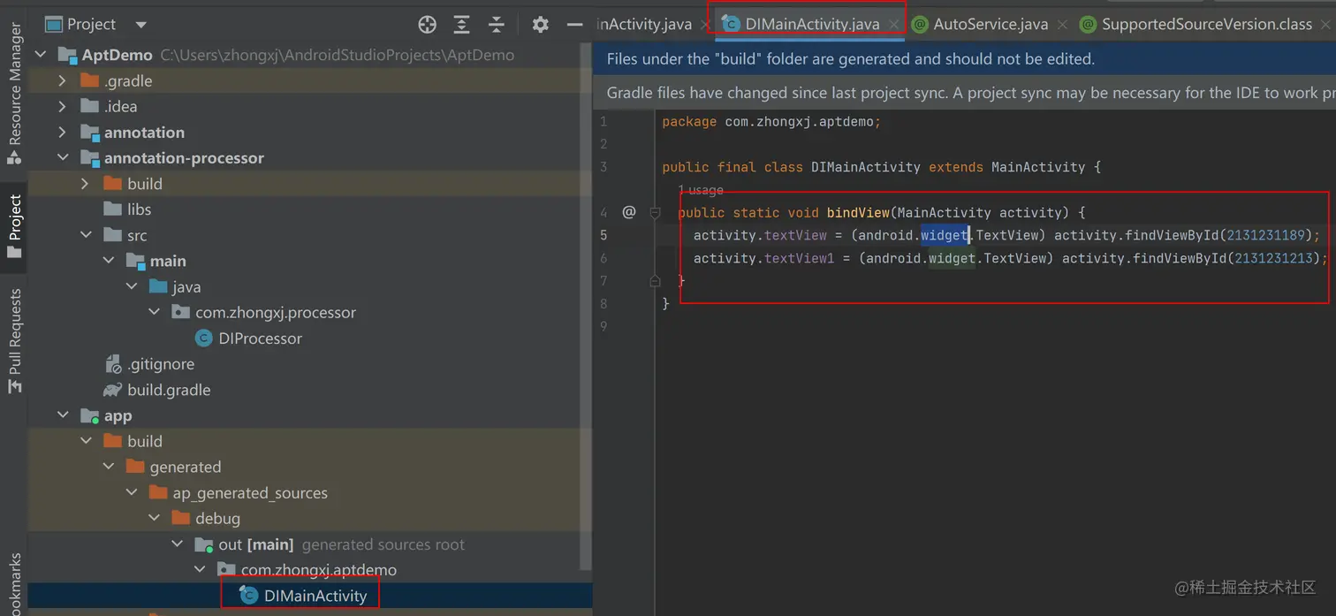Viewport: 1336px width, 616px height.
Task: Switch to DIMainActivity.java editor tab
Action: [x=812, y=24]
